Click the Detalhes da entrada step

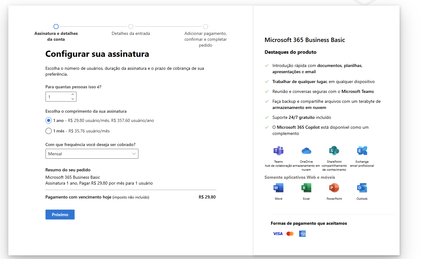pos(131,30)
